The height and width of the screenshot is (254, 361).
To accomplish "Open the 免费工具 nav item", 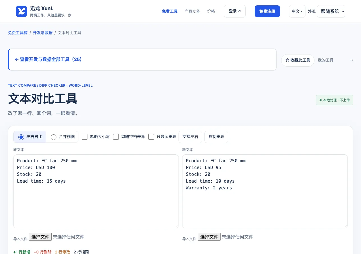I will pyautogui.click(x=170, y=11).
